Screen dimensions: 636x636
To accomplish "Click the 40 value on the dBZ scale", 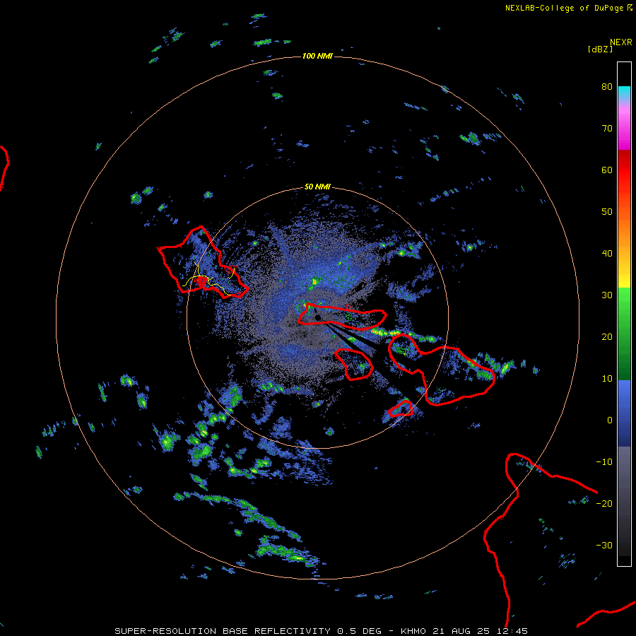I will 607,254.
